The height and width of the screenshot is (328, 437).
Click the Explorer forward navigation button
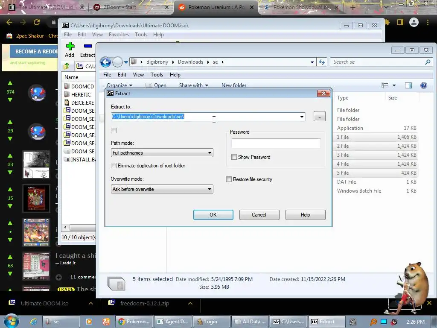pyautogui.click(x=117, y=62)
